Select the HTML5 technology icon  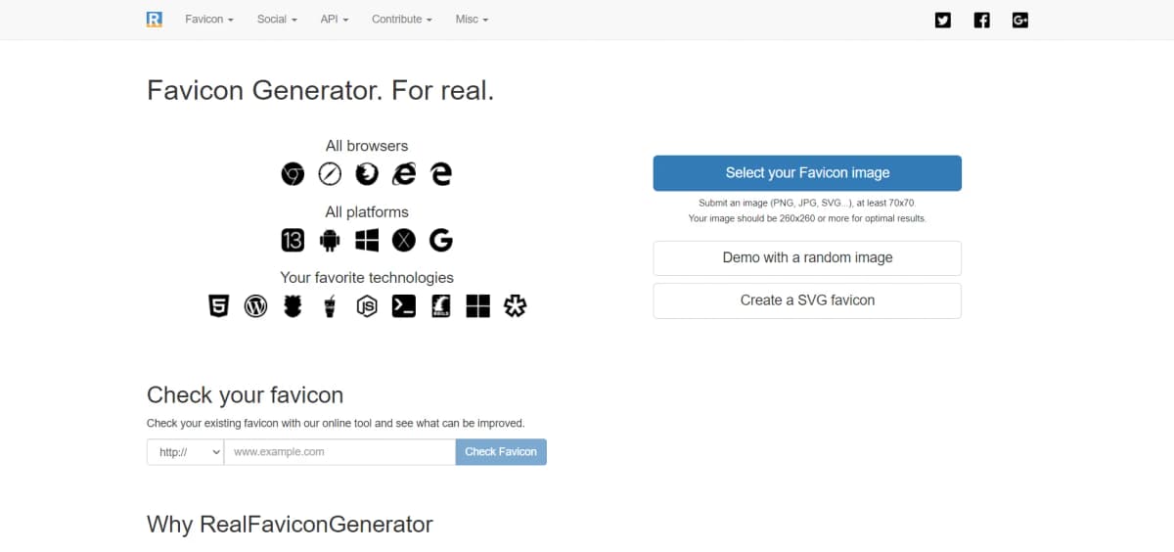pos(218,306)
